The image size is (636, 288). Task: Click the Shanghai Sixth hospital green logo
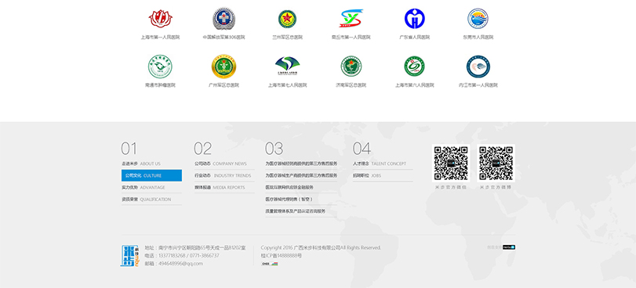tap(415, 67)
